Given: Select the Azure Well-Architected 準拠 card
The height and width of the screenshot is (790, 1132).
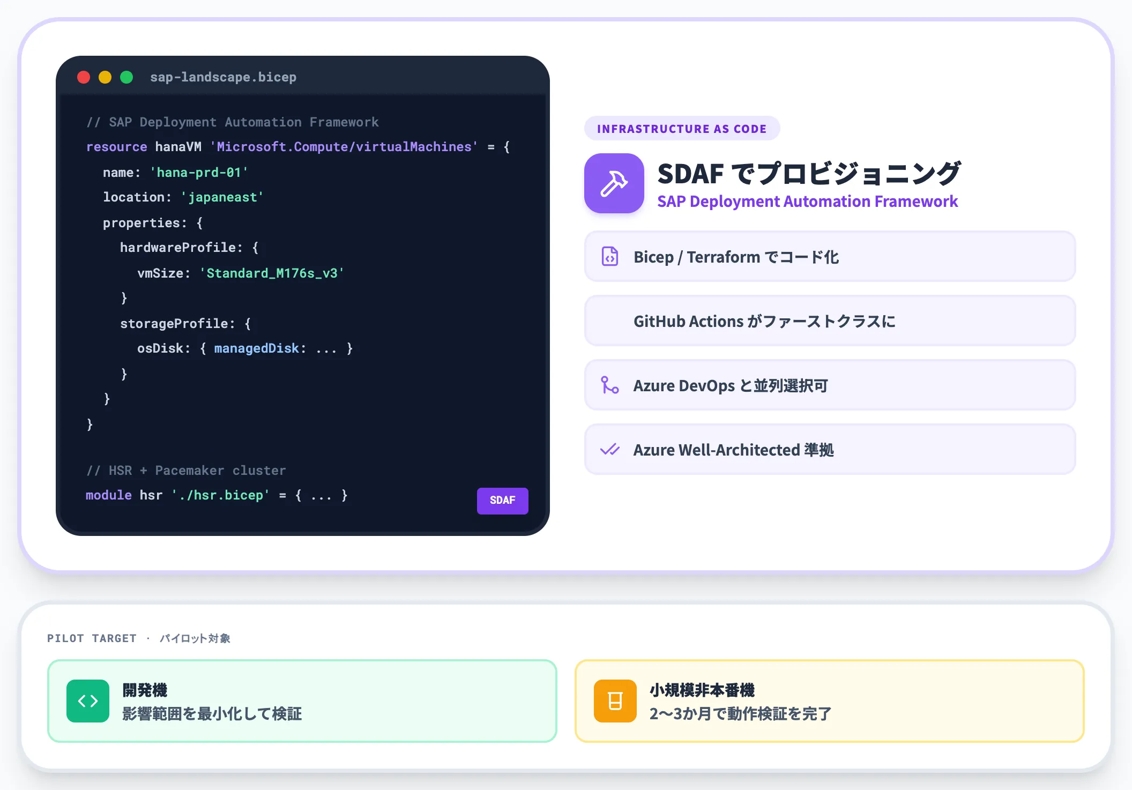Looking at the screenshot, I should pos(830,449).
